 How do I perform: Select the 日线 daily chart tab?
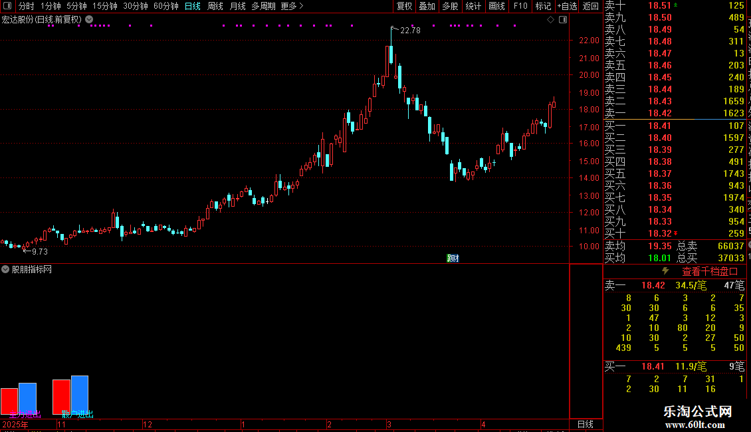tap(193, 6)
